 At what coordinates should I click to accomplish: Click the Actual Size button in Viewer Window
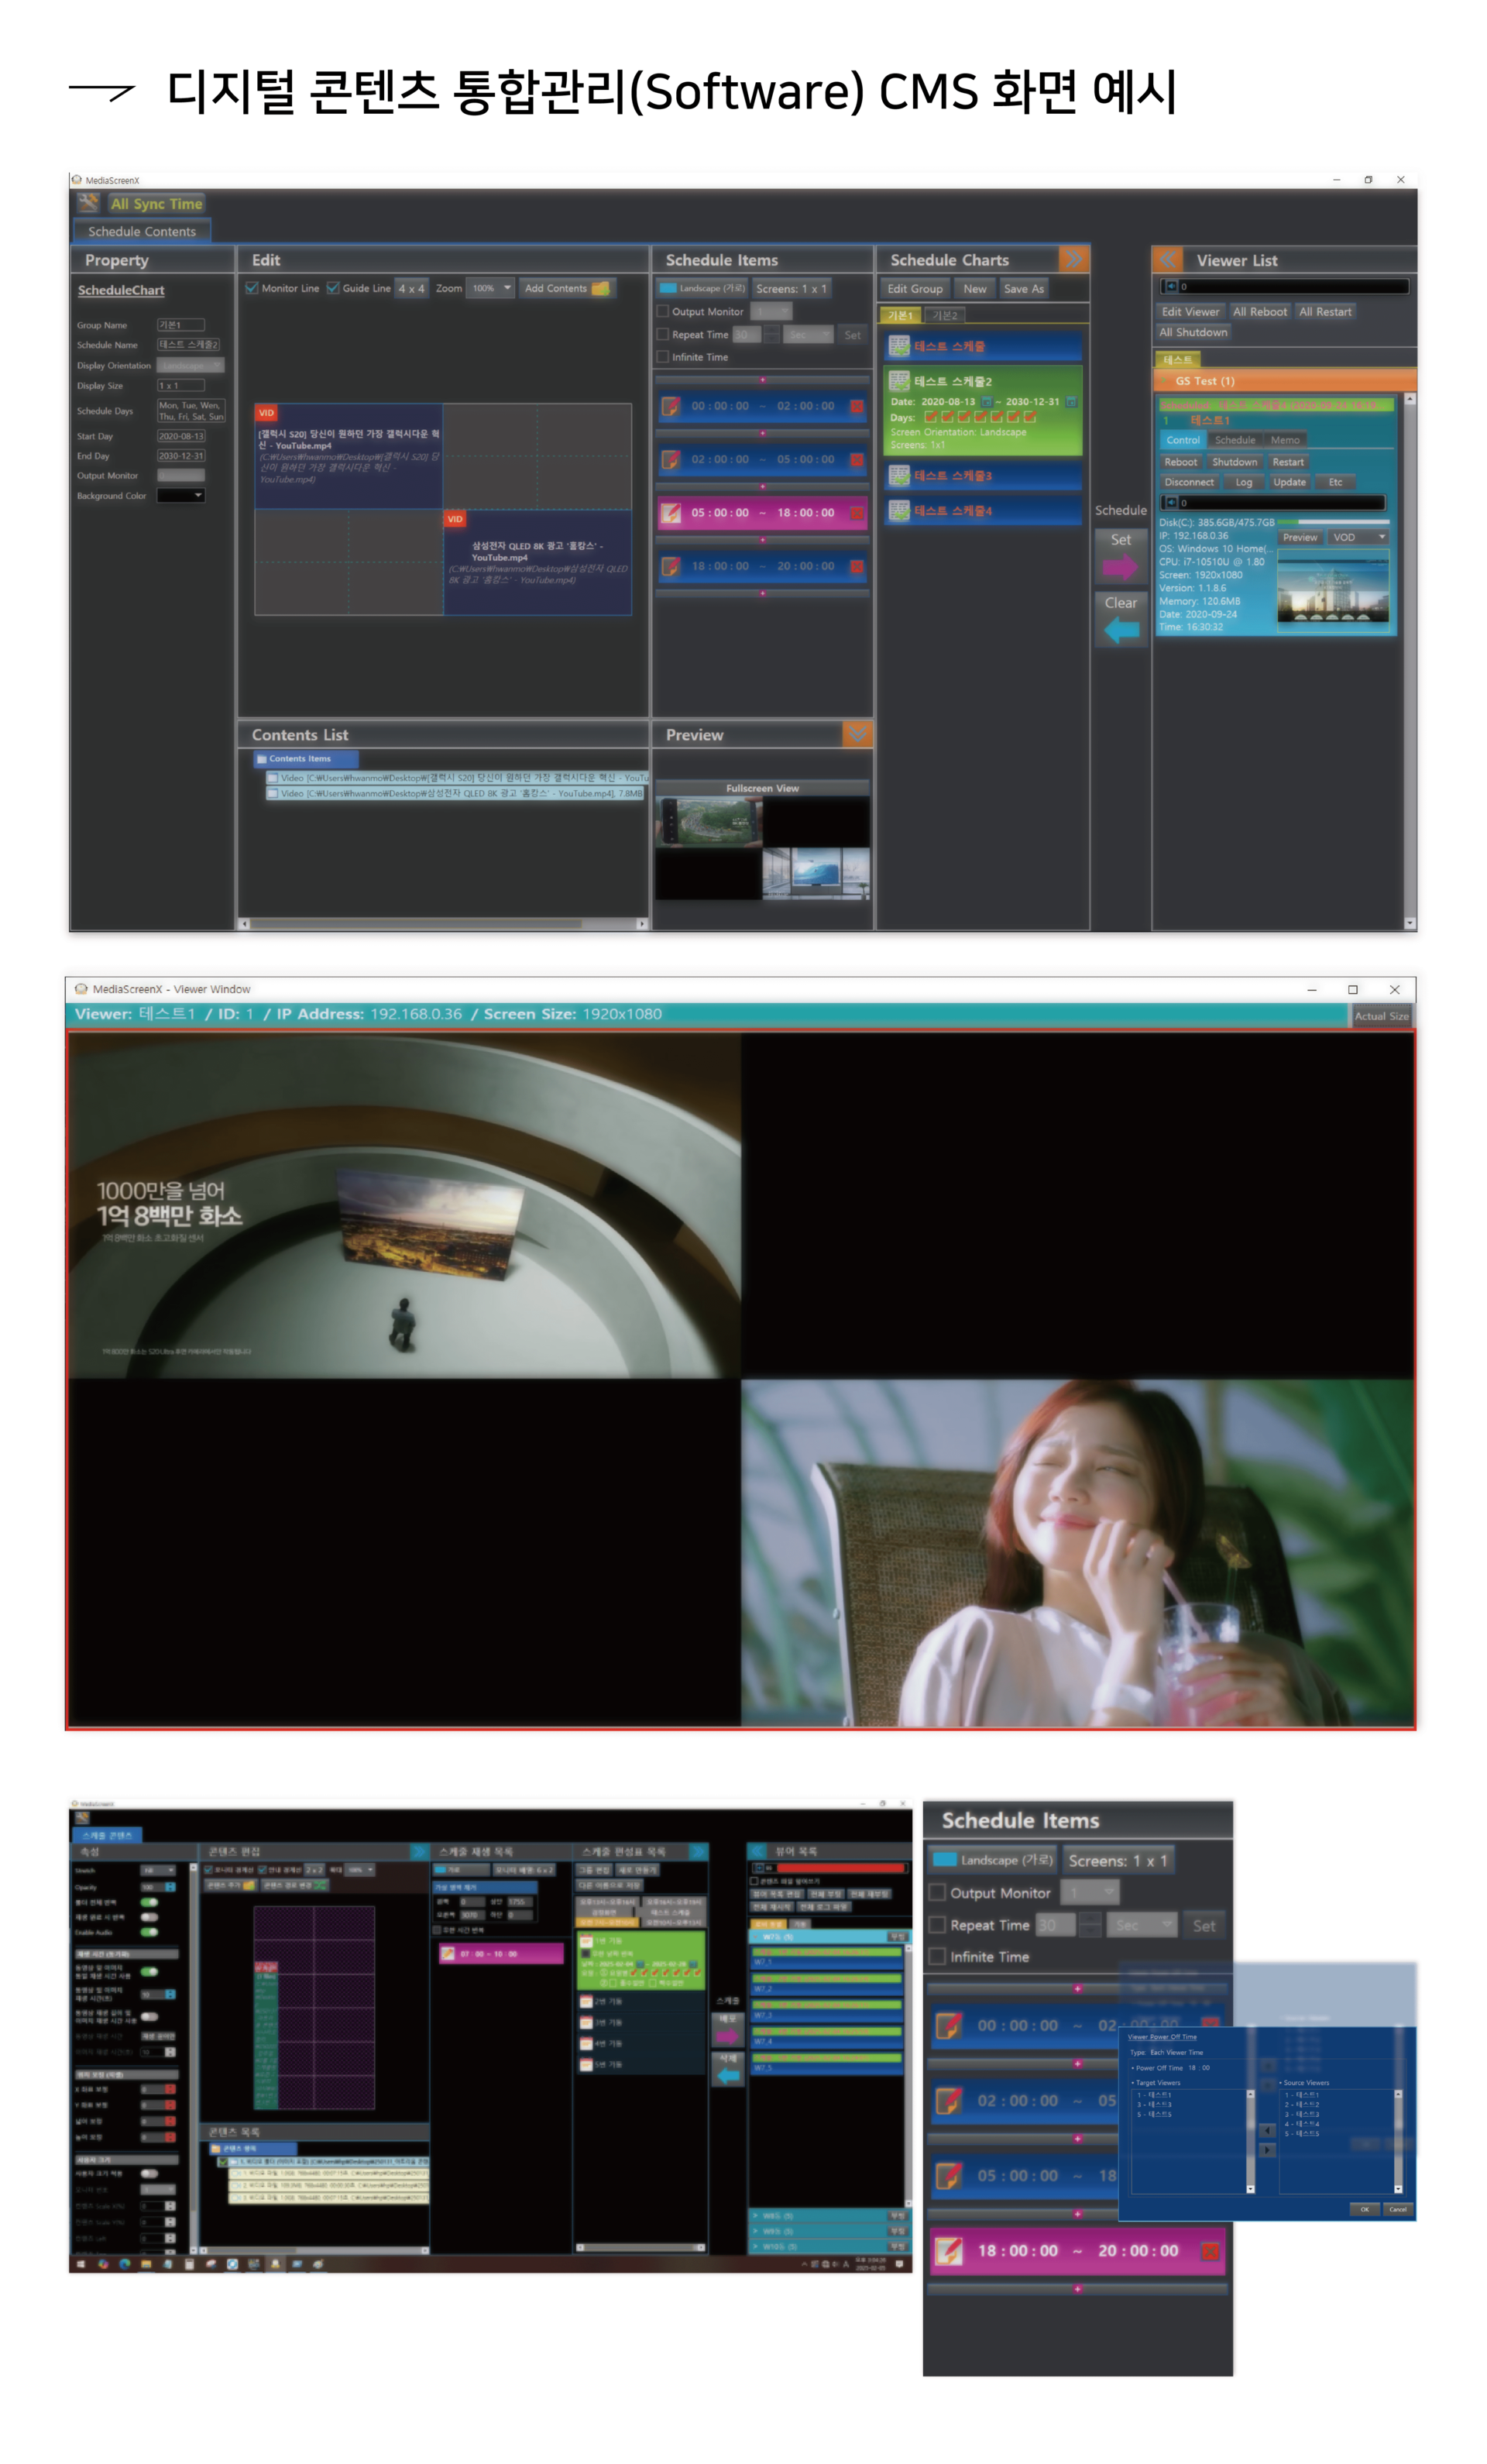click(x=1381, y=1016)
